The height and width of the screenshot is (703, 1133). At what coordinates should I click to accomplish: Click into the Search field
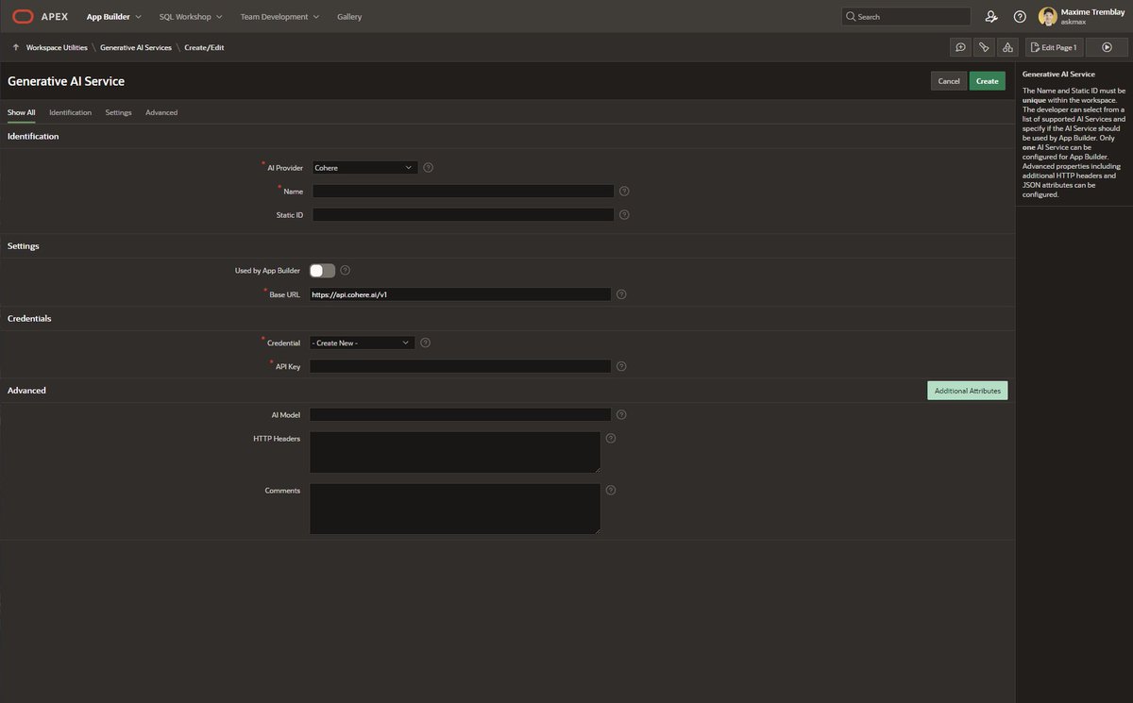tap(905, 16)
